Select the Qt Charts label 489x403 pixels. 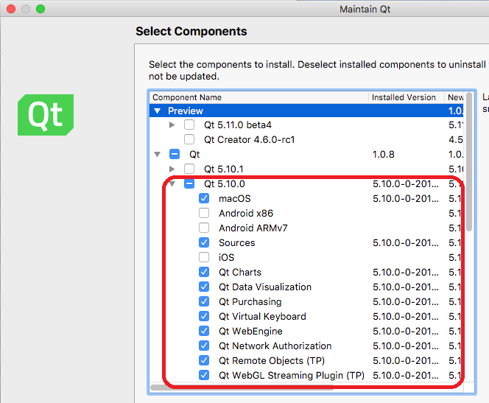pyautogui.click(x=240, y=272)
